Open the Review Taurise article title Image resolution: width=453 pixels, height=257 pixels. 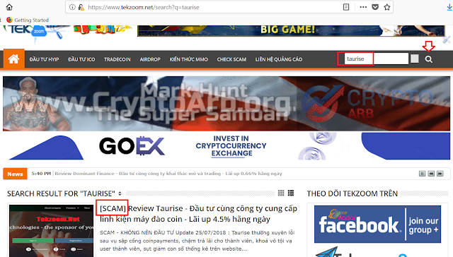pyautogui.click(x=198, y=214)
